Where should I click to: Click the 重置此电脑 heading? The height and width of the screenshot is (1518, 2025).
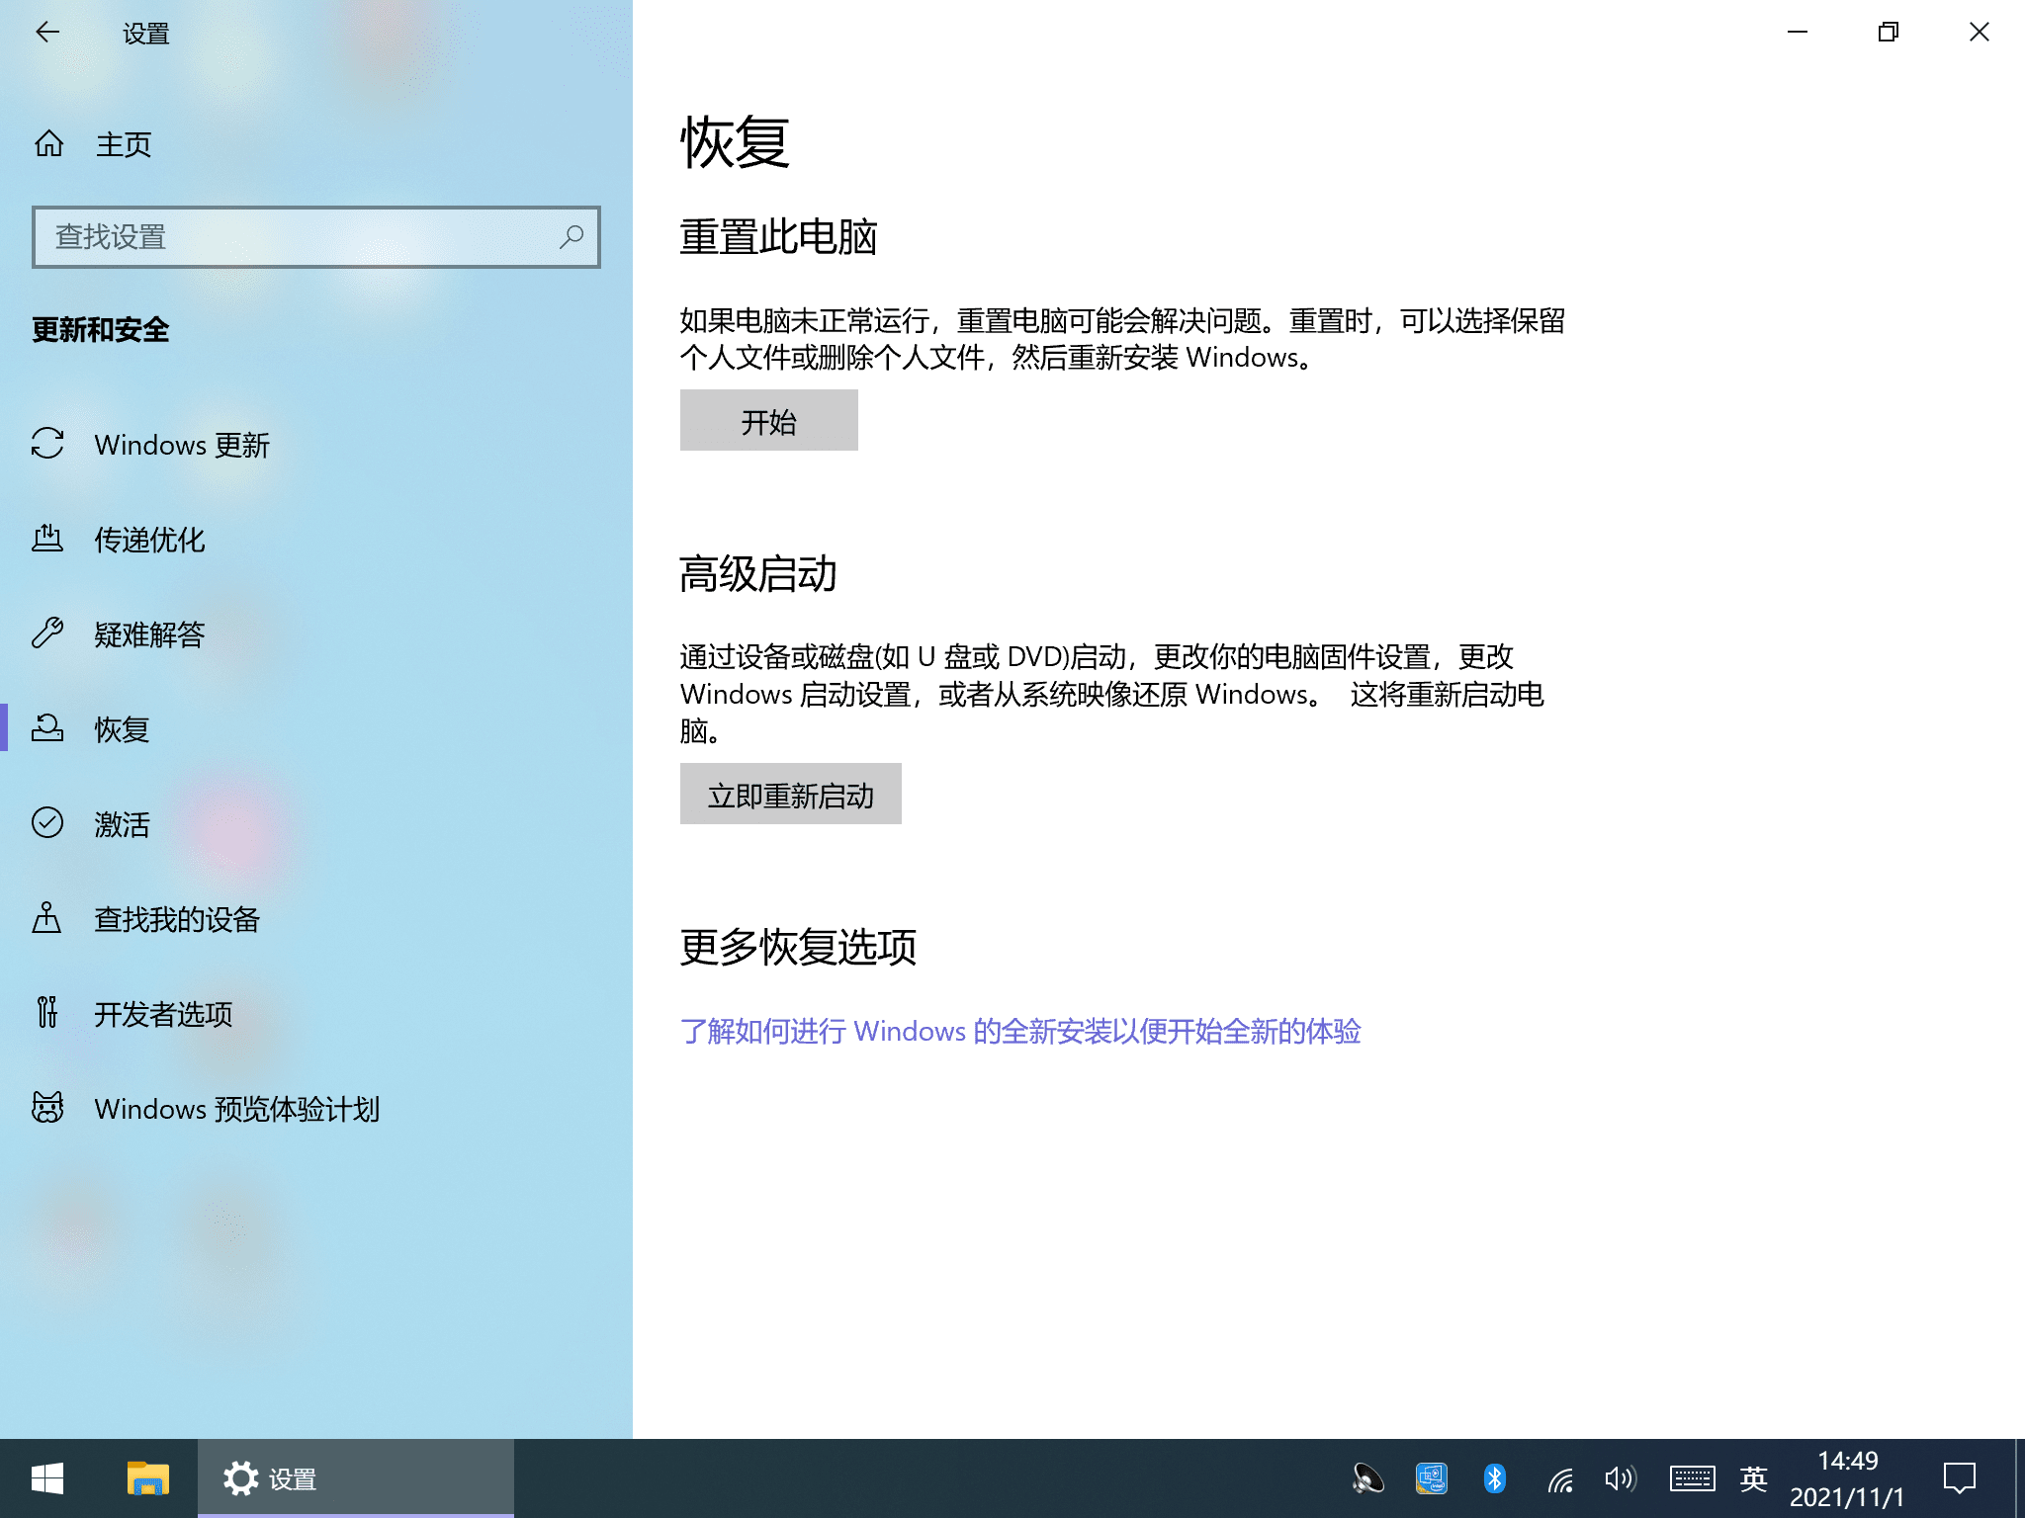click(778, 236)
